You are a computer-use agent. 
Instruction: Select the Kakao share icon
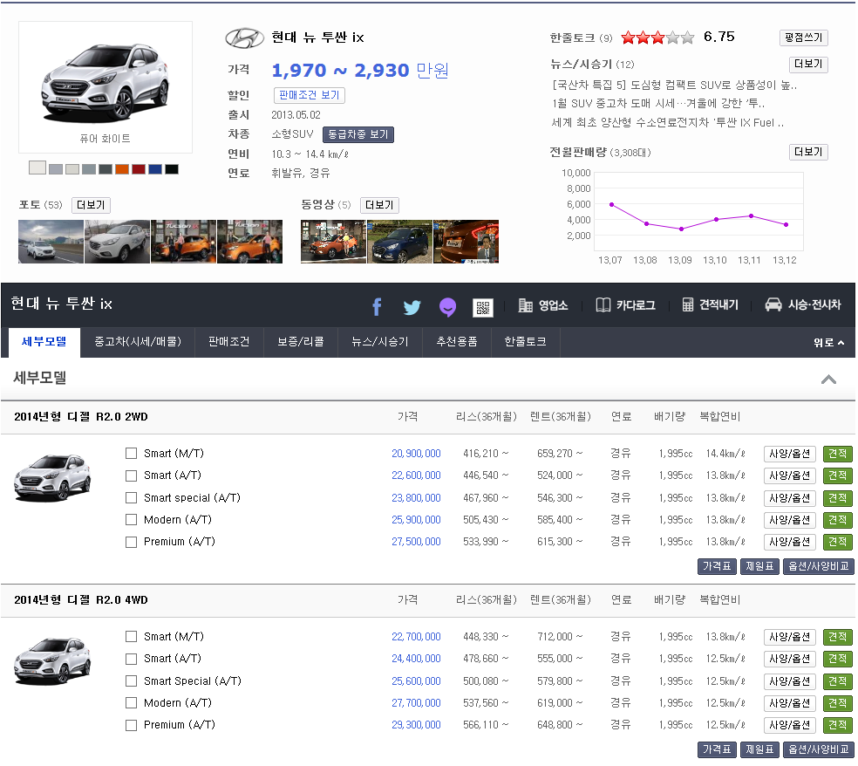tap(447, 307)
